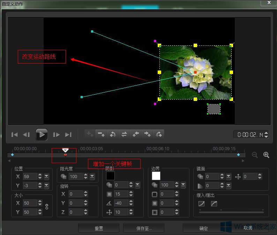Open the position X slider dropdown

[x=47, y=176]
